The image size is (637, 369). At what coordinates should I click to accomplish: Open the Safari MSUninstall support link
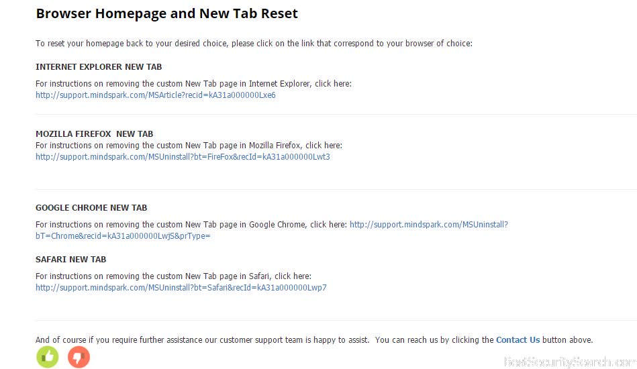(181, 288)
